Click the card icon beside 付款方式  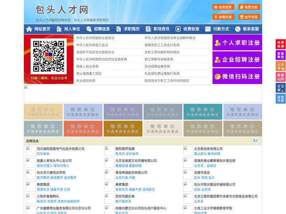(x=208, y=29)
